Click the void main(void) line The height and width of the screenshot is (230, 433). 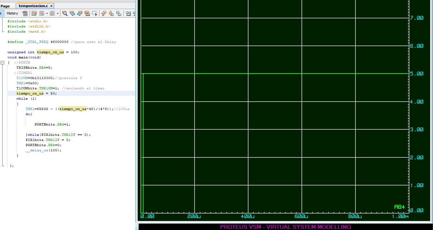coord(24,57)
